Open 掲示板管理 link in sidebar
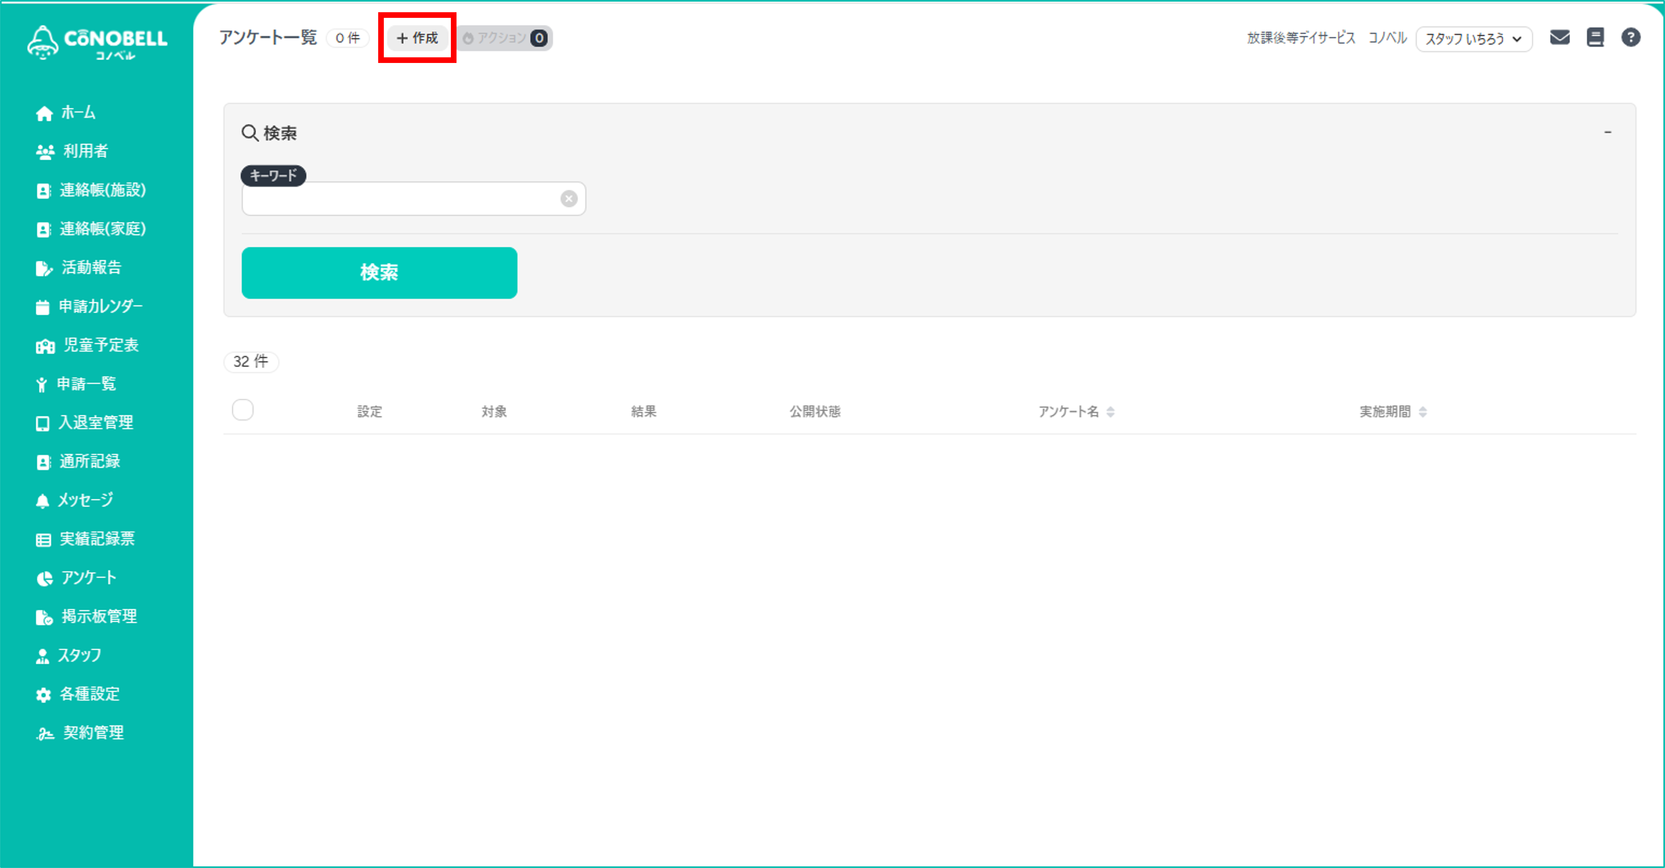 point(99,616)
